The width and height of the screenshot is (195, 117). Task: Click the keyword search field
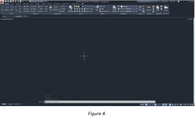(x=146, y=2)
